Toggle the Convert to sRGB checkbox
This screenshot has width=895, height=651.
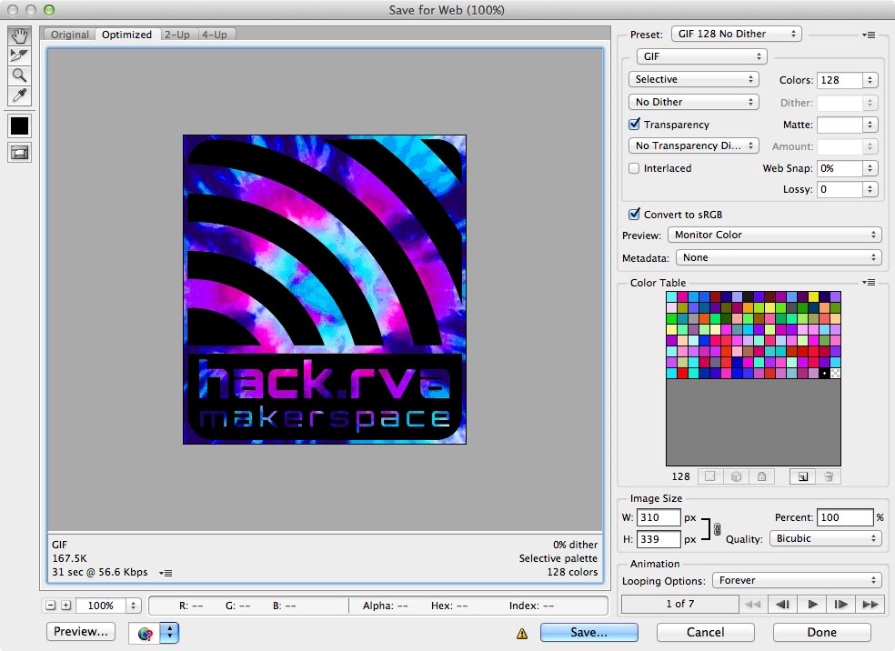click(x=634, y=214)
